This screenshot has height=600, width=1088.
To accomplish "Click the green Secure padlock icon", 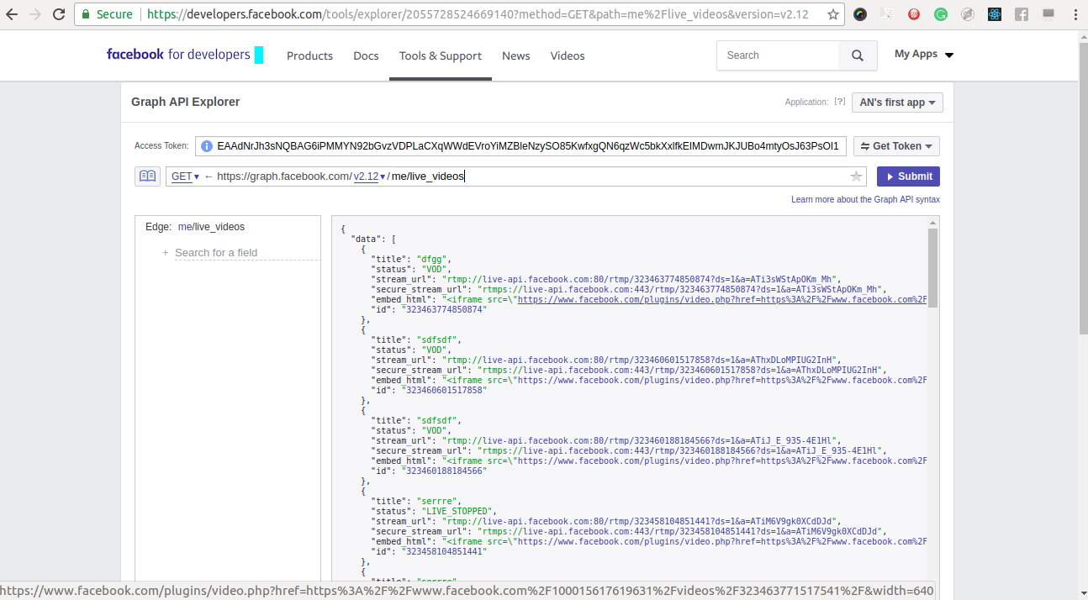I will click(x=85, y=14).
